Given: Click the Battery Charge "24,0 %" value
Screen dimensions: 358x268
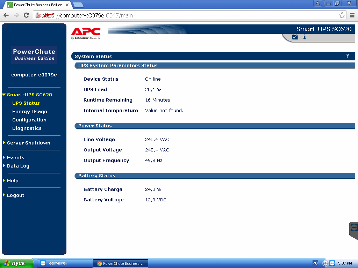Looking at the screenshot, I should pyautogui.click(x=153, y=189).
